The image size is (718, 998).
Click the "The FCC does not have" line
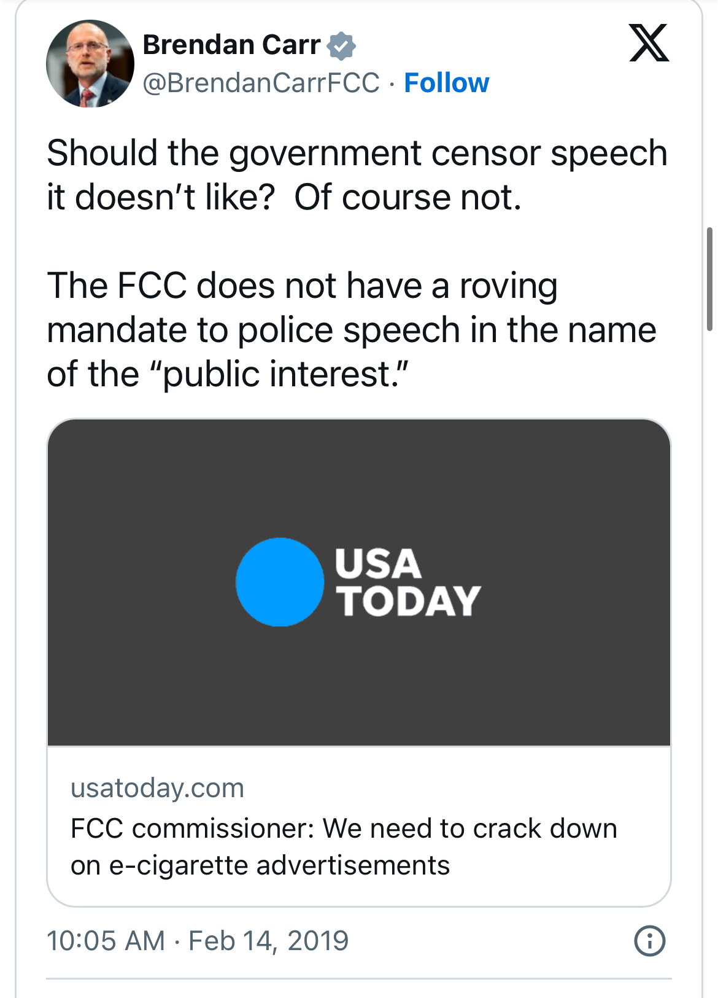click(302, 286)
